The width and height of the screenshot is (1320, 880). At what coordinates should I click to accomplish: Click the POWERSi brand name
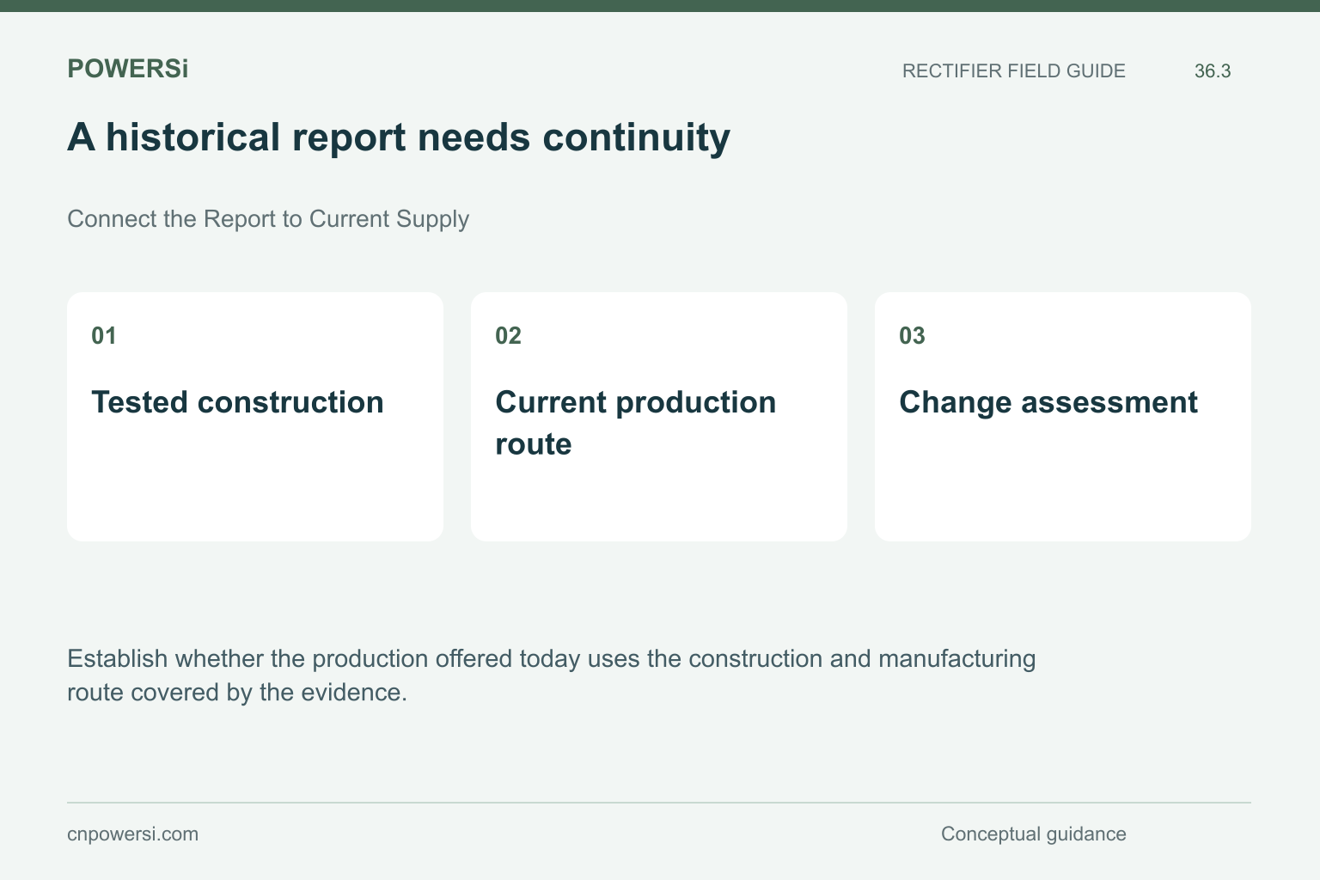pos(127,69)
